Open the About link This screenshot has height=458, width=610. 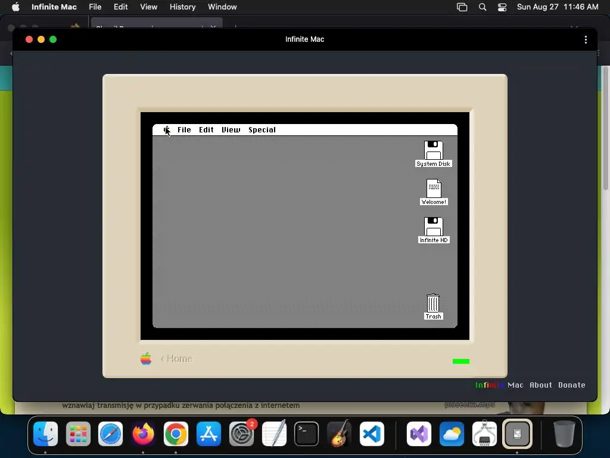click(540, 385)
